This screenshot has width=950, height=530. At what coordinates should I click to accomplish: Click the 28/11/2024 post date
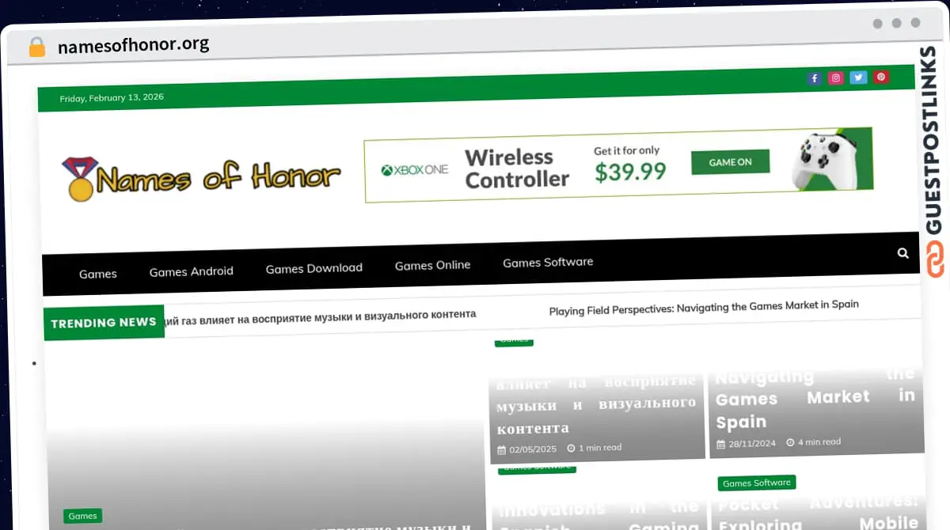pyautogui.click(x=746, y=444)
